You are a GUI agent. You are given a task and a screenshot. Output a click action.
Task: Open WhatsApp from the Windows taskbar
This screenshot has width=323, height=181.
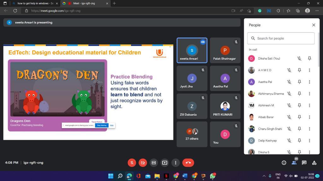pos(213,176)
